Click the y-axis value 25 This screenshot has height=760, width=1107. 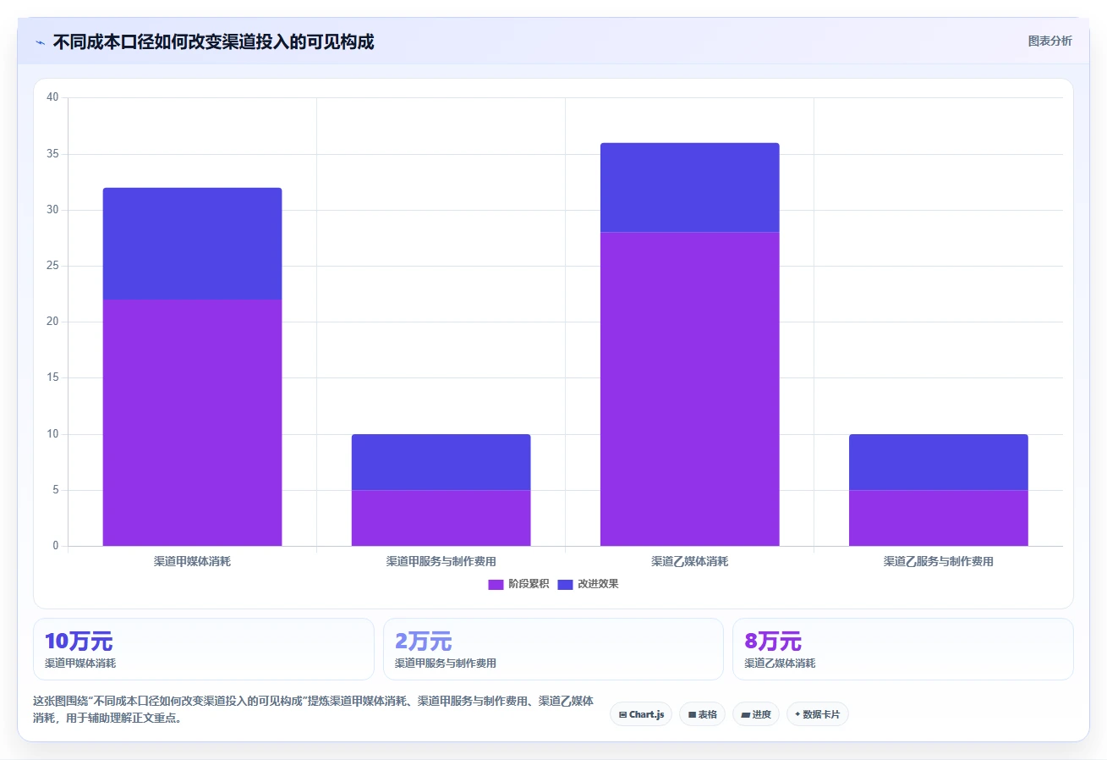pyautogui.click(x=52, y=266)
